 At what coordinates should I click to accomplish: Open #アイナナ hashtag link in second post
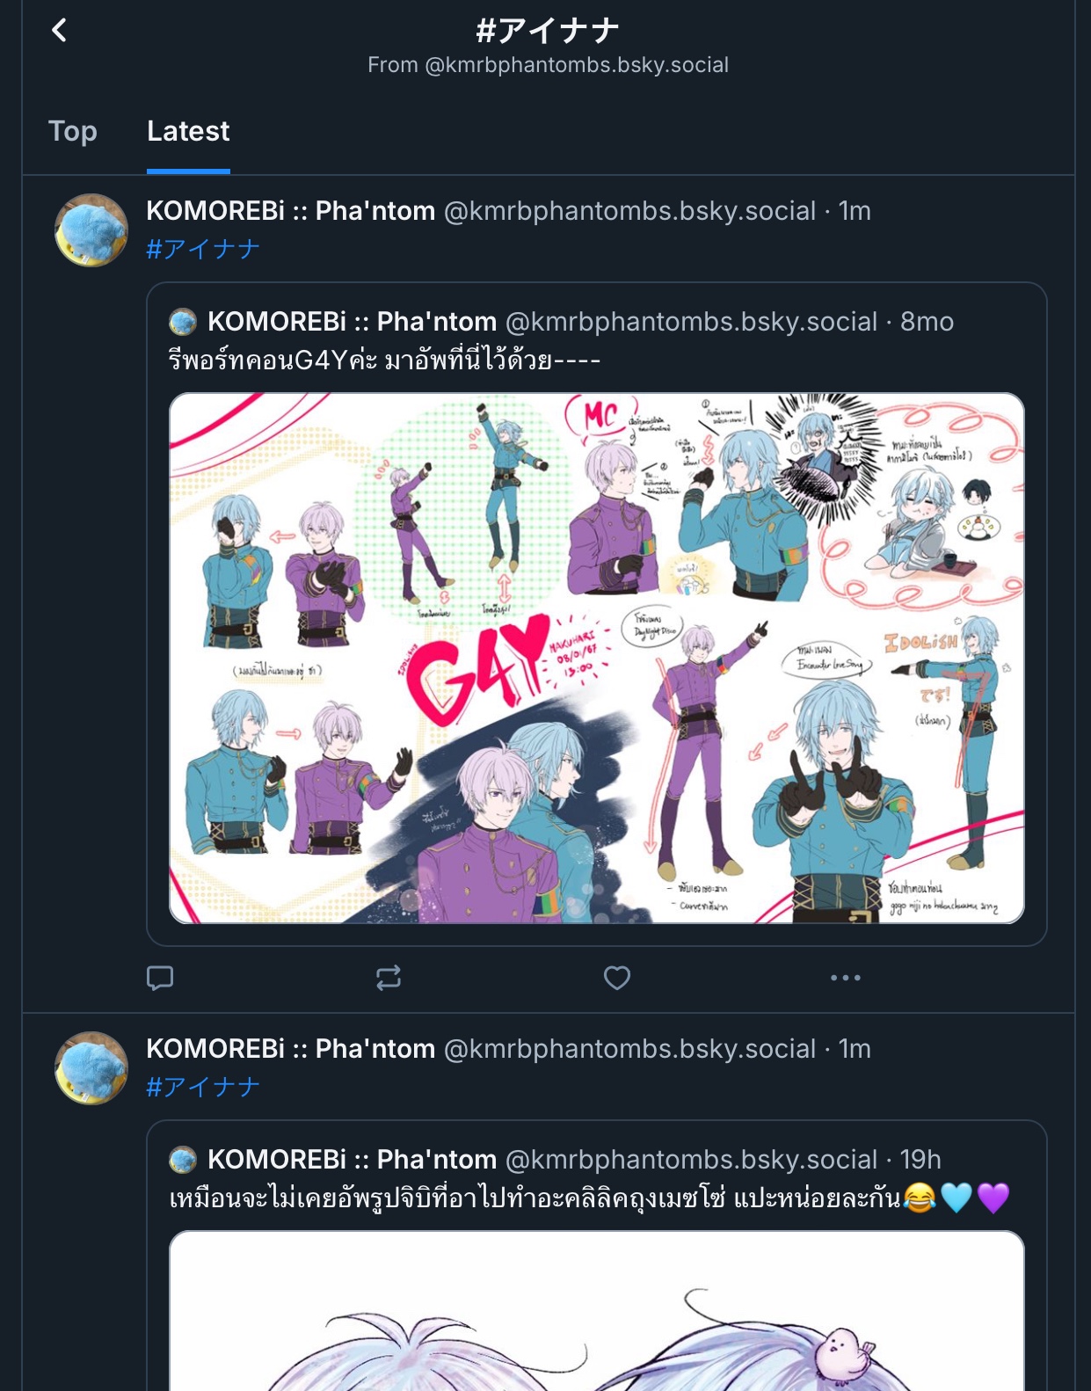coord(203,1087)
